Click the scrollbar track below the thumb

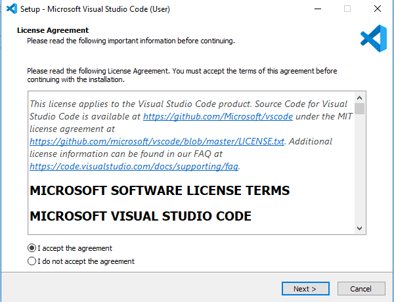point(360,171)
